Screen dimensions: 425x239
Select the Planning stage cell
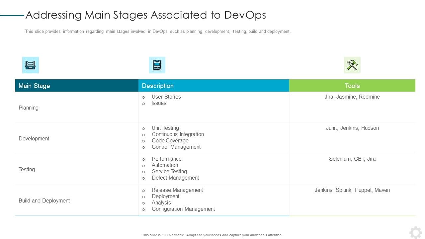(29, 108)
